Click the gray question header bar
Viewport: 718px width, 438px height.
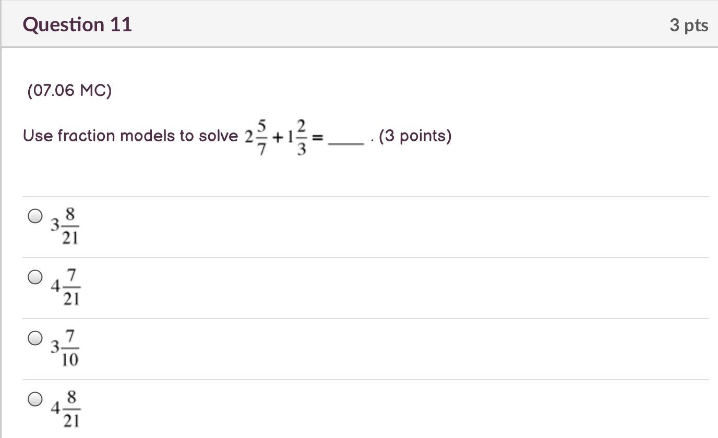pos(360,24)
